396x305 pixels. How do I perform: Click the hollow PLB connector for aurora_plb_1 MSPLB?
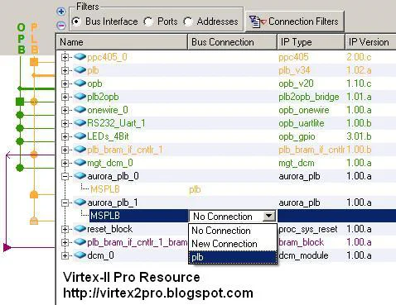34,221
